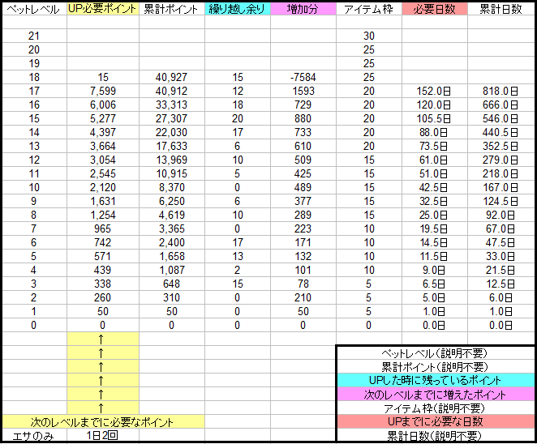This screenshot has width=537, height=444.
Task: Select the cell containing -7584
Action: point(303,77)
